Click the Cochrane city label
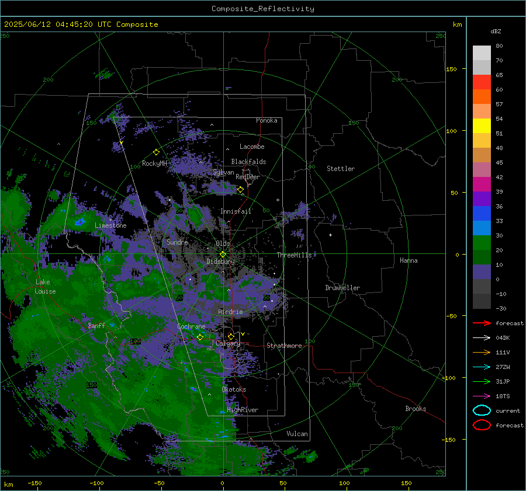Screen dimensions: 526x491 click(191, 326)
